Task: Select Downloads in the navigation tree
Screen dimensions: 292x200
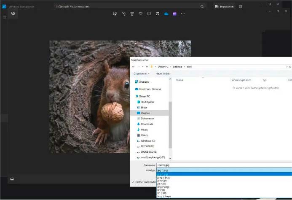Action: (x=147, y=124)
